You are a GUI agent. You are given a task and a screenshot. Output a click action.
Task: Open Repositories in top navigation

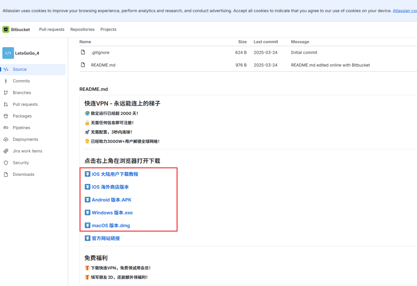(x=82, y=29)
